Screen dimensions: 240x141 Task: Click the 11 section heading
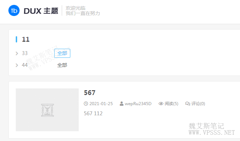point(26,39)
